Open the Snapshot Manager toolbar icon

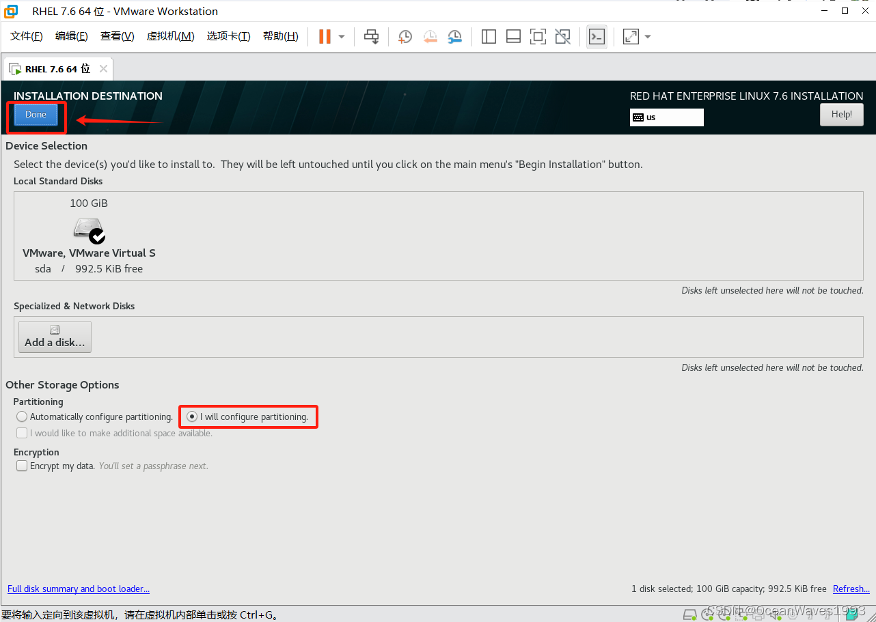454,36
